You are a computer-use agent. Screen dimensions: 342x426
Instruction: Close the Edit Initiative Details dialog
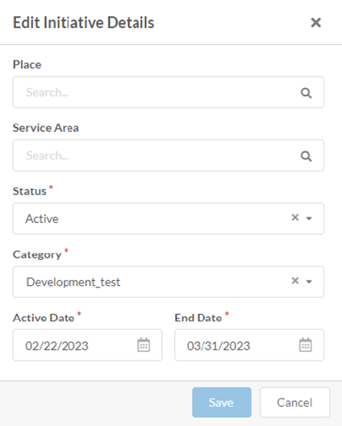point(315,23)
